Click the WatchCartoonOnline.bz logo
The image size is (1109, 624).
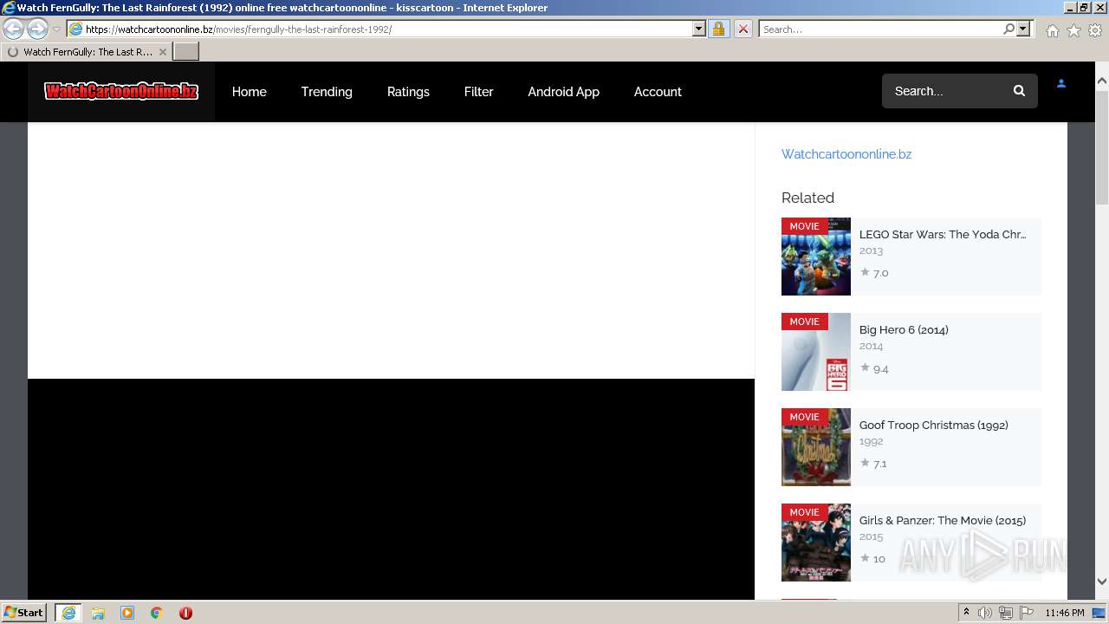pos(121,91)
